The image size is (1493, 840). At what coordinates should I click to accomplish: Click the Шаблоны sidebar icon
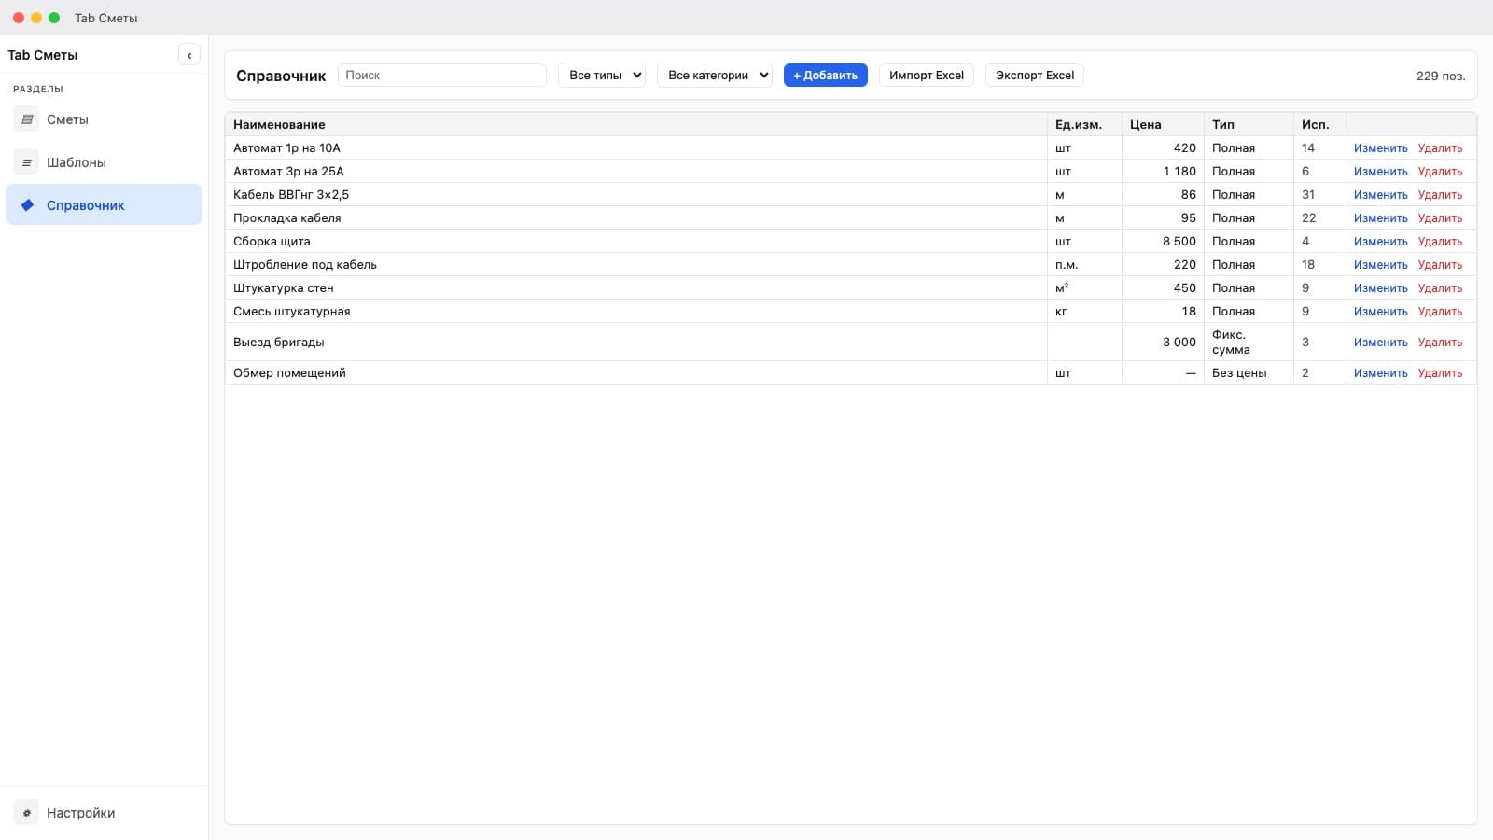tap(26, 162)
